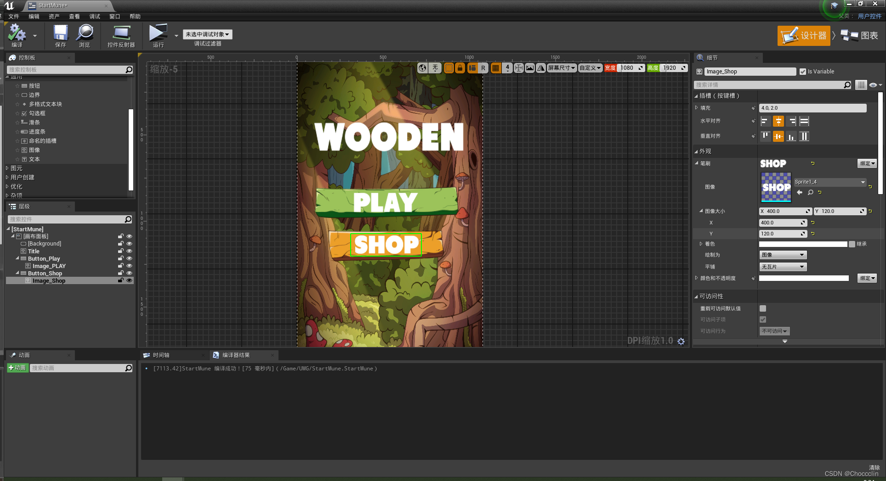Set vertical alignment to top
The width and height of the screenshot is (886, 481).
pos(765,136)
